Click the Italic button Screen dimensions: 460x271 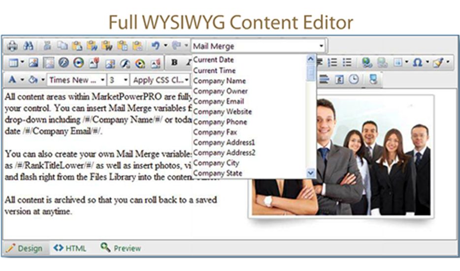coord(189,62)
